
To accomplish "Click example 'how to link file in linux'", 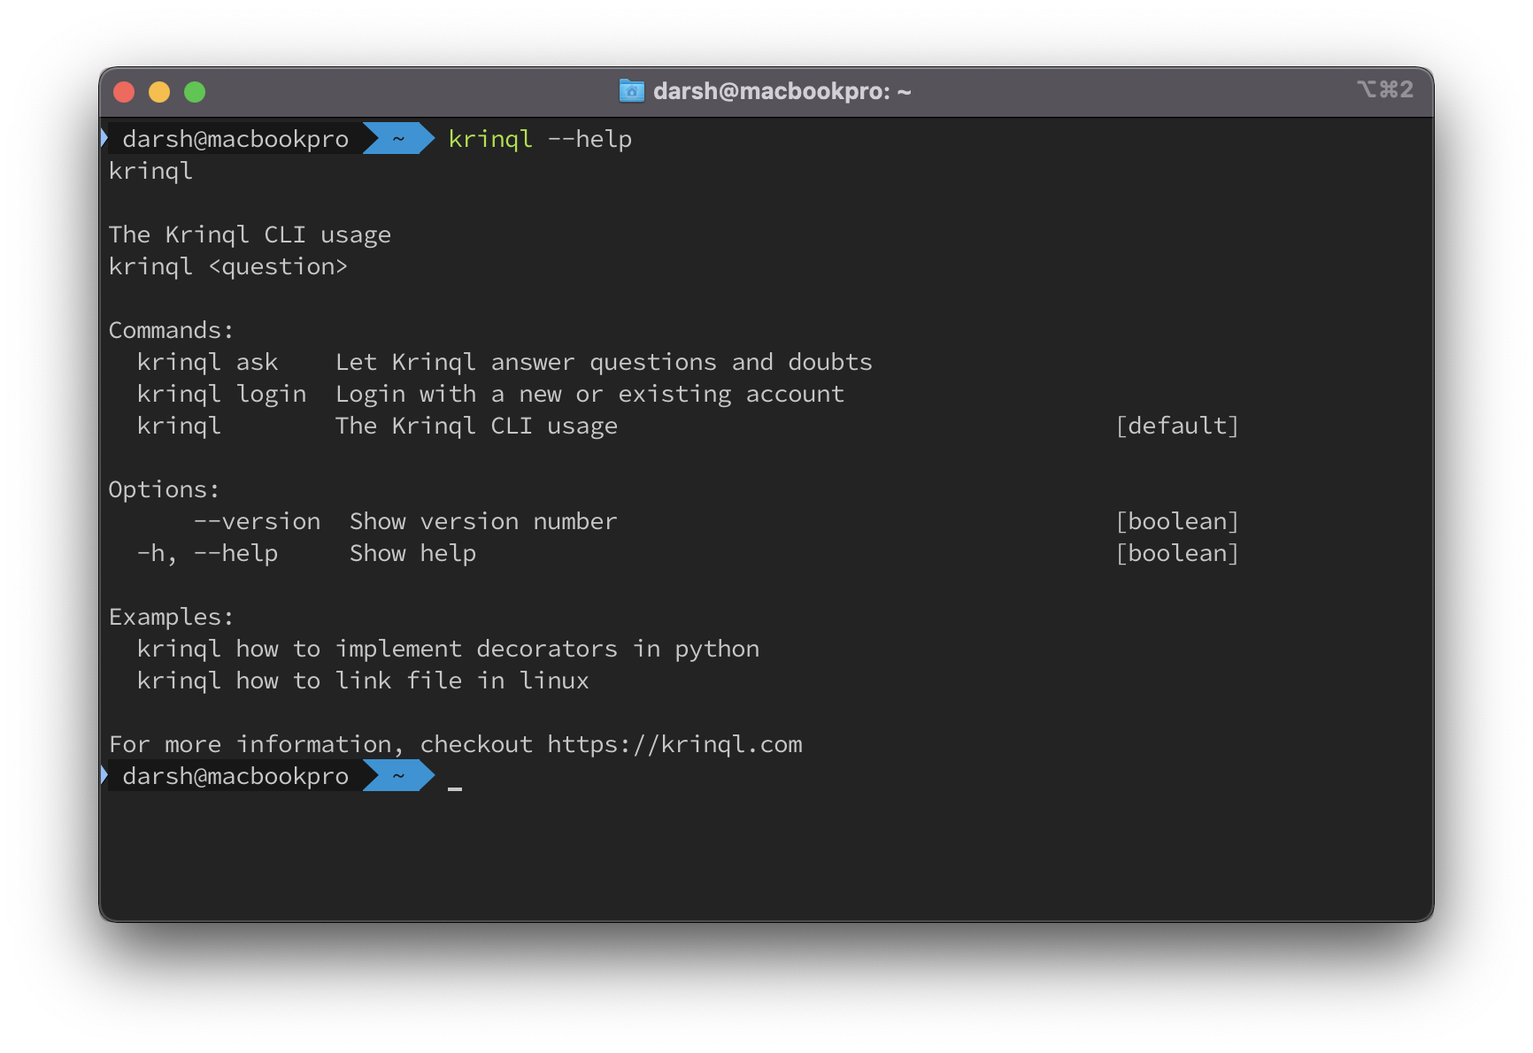I will (412, 680).
